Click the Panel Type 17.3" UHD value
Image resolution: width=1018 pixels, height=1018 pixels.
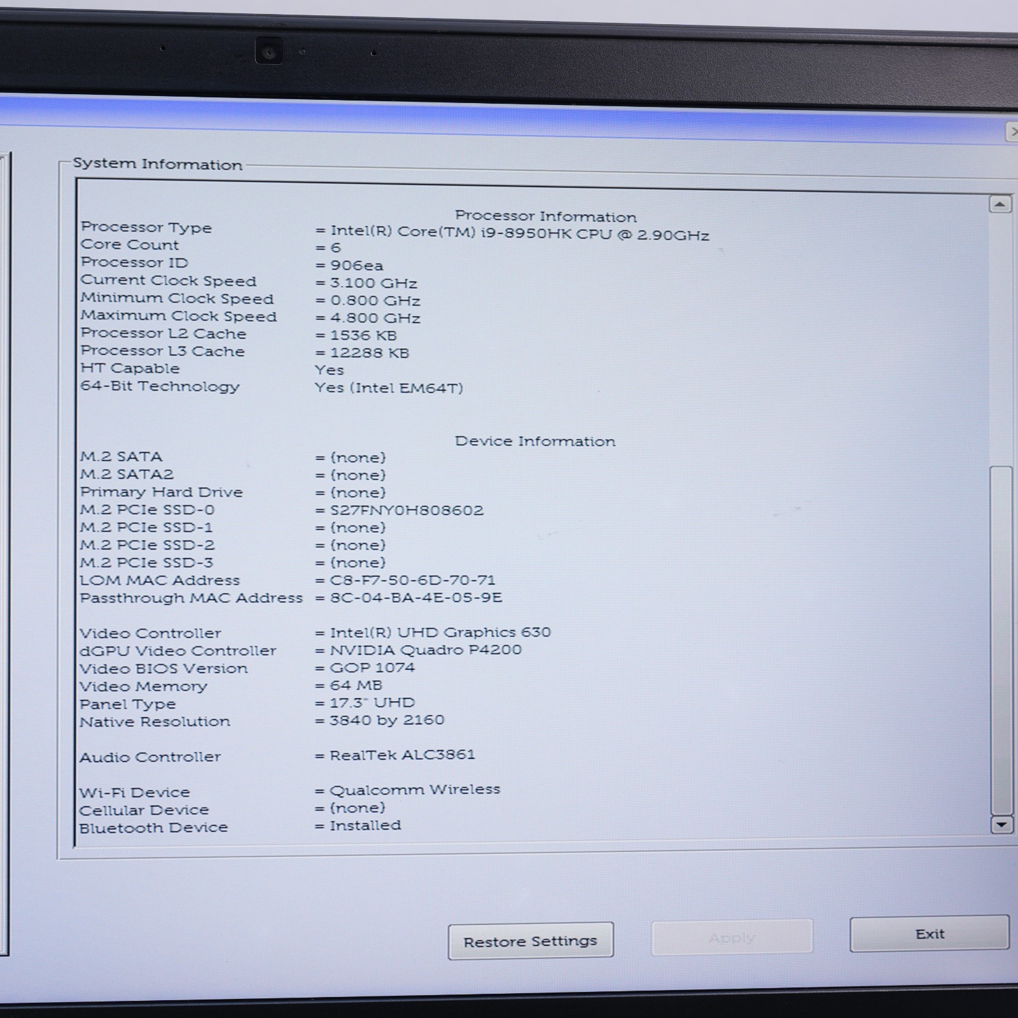click(372, 702)
